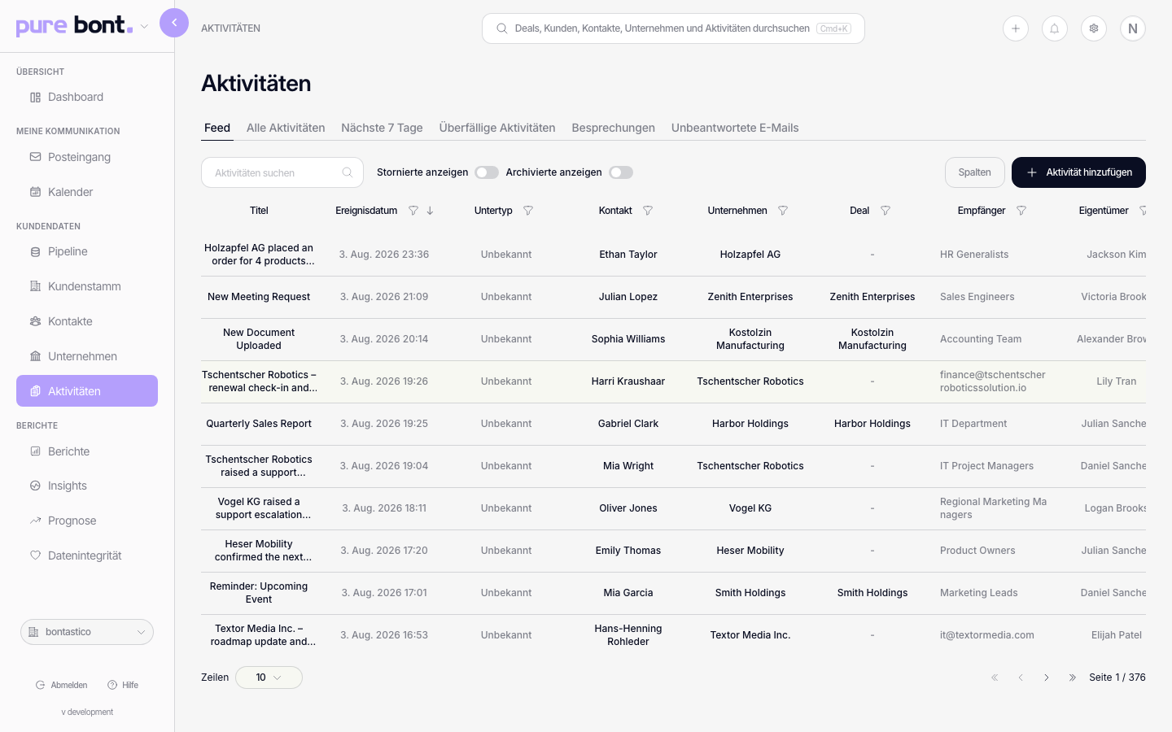Open the Quarterly Sales Report activity
This screenshot has width=1172, height=732.
259,424
